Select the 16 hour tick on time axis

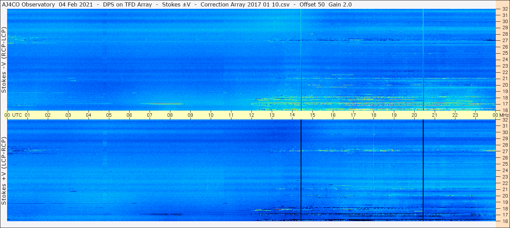click(x=333, y=115)
